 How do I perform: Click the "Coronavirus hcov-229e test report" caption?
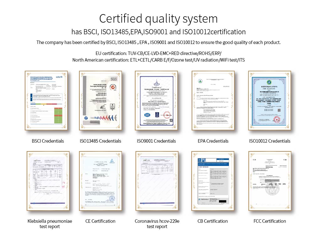pos(157,224)
